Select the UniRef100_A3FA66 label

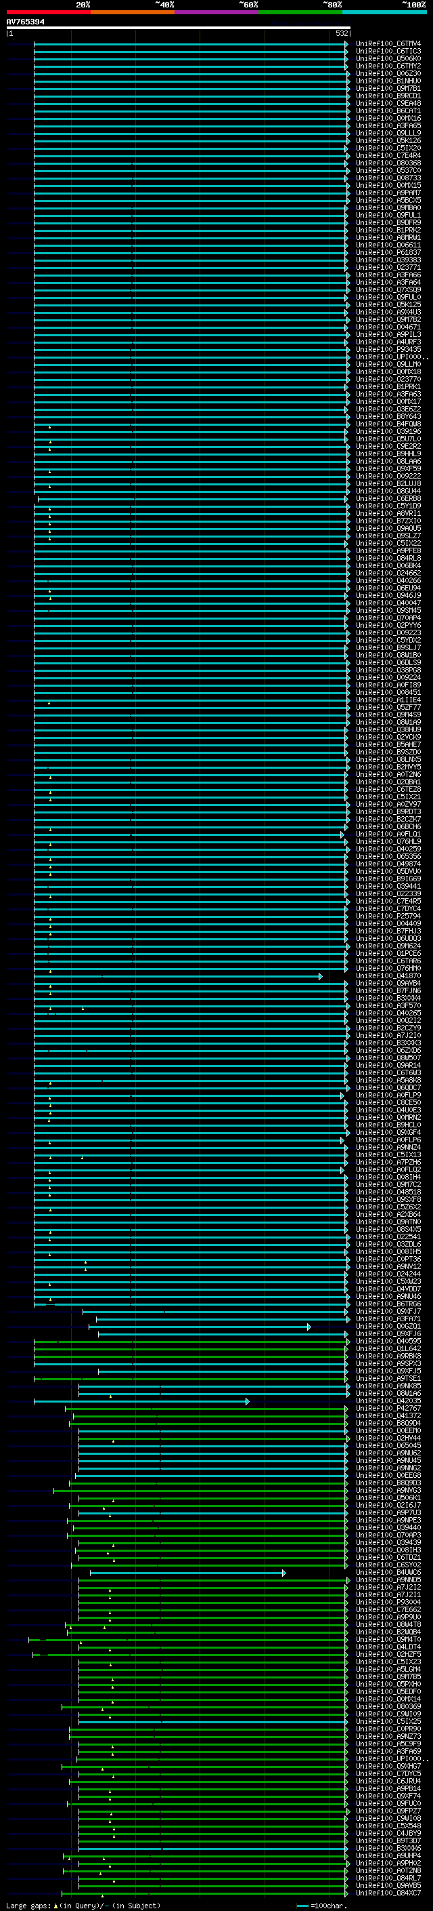coord(388,275)
